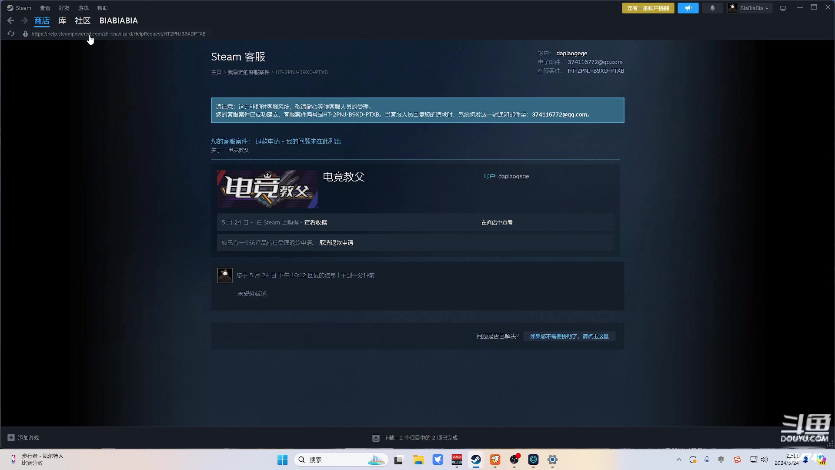This screenshot has height=470, width=835.
Task: Open the settings gear app on taskbar
Action: 552,460
